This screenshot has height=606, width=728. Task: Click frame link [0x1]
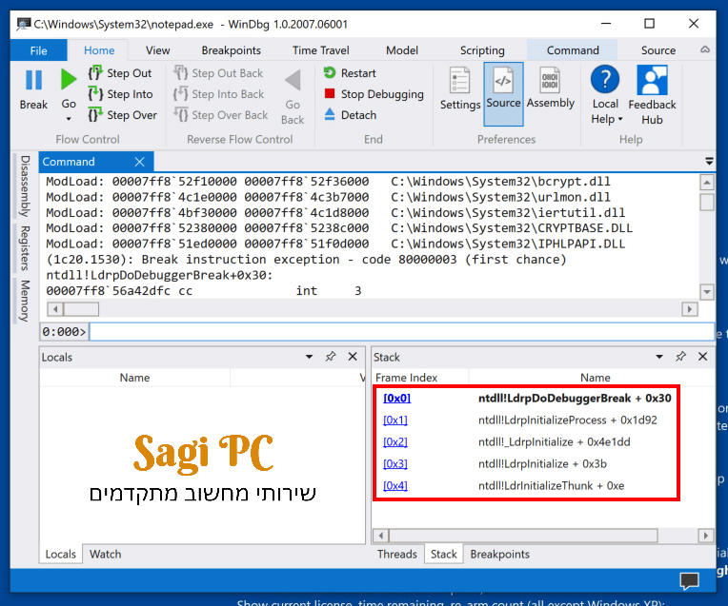pos(395,420)
